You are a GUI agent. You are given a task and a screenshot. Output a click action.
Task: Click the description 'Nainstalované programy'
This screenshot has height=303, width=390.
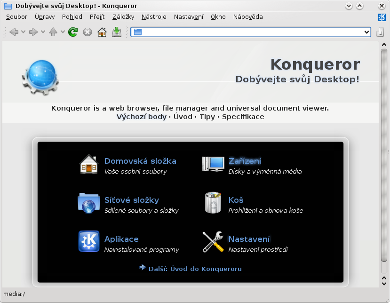click(x=142, y=249)
